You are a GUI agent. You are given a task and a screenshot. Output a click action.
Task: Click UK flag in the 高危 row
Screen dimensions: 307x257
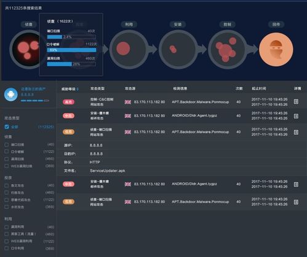pyautogui.click(x=128, y=102)
